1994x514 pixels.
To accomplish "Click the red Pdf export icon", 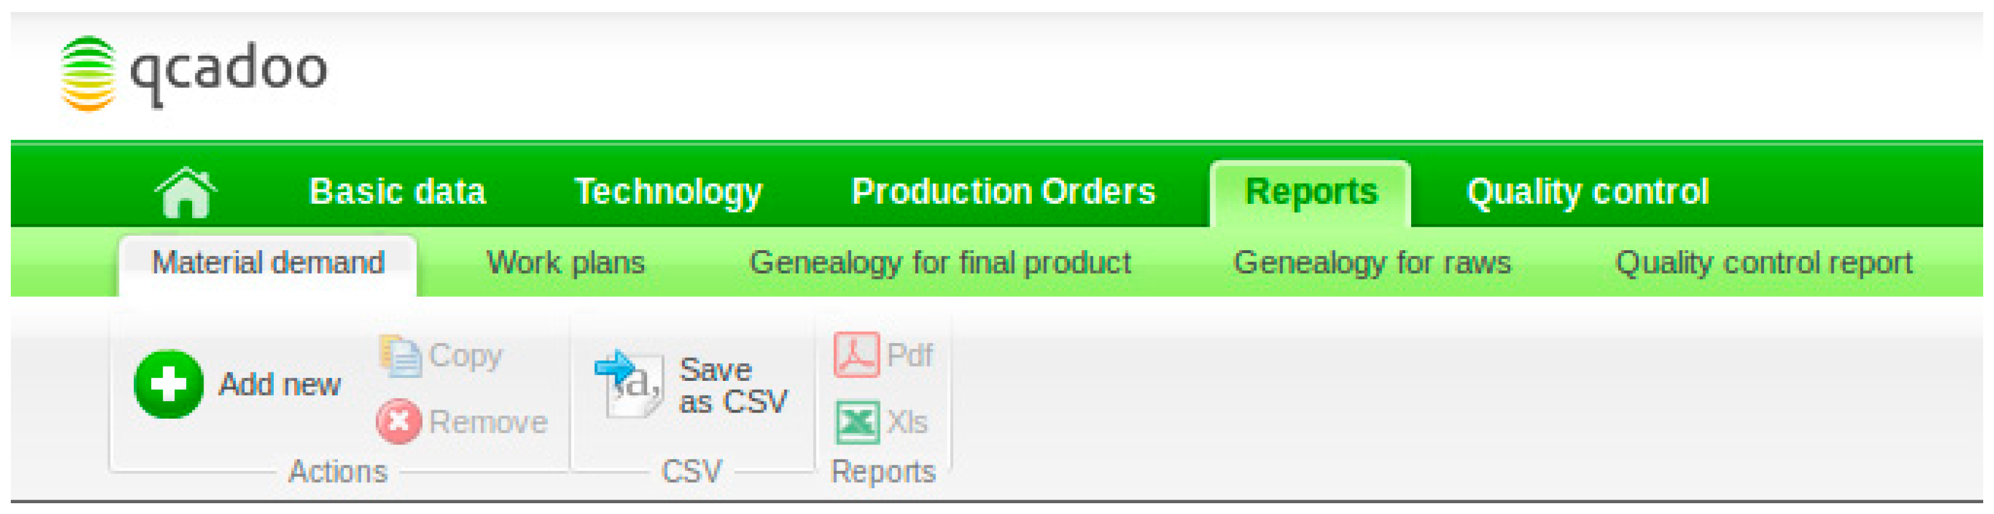I will 856,355.
